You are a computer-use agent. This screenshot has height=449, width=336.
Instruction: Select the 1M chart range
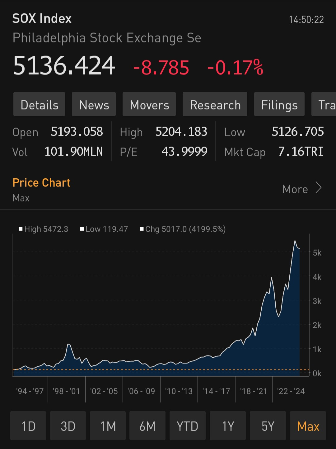[x=108, y=426]
